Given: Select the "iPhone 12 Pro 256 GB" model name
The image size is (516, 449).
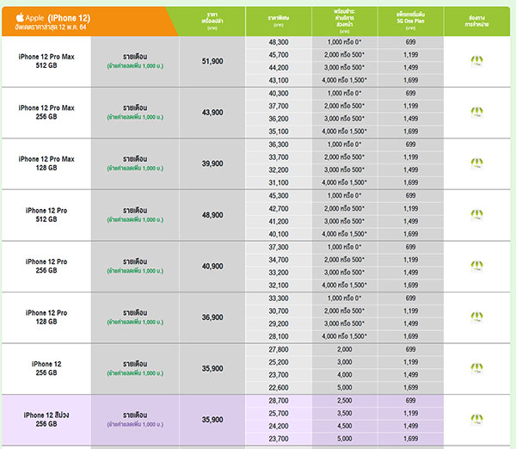Looking at the screenshot, I should click(x=46, y=266).
